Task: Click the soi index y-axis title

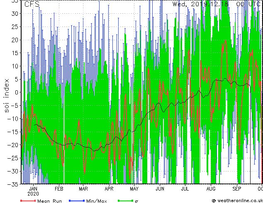Action: coord(6,95)
